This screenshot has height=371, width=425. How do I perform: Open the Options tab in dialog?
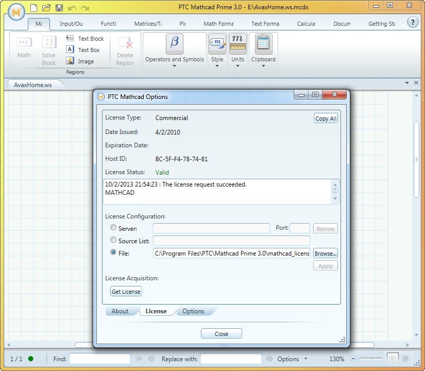193,311
